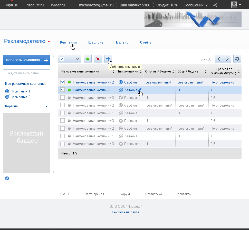The height and width of the screenshot is (230, 249).
Task: Open the Компания 1 sidebar link
Action: click(x=21, y=91)
